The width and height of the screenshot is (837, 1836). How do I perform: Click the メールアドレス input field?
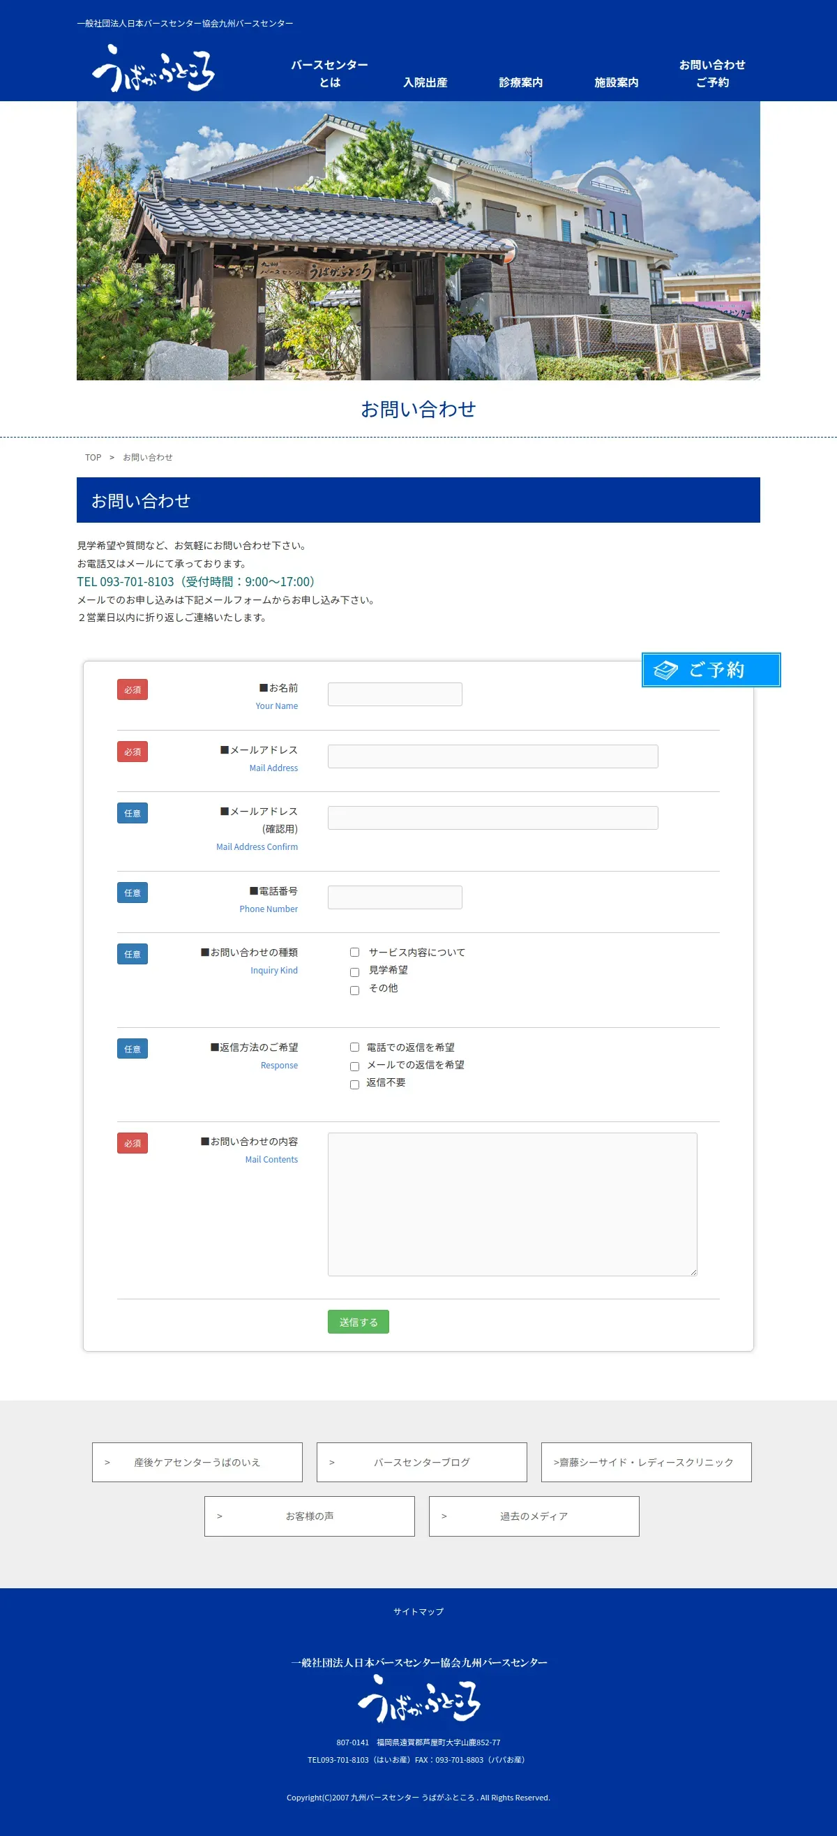493,756
